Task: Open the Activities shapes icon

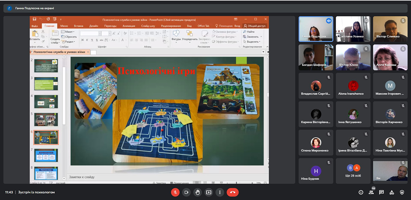Action: [392, 192]
